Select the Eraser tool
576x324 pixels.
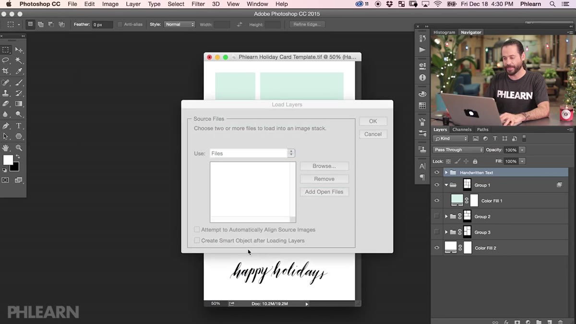[x=6, y=104]
